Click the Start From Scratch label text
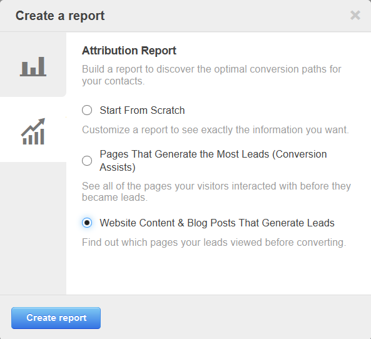This screenshot has width=371, height=339. click(x=142, y=110)
